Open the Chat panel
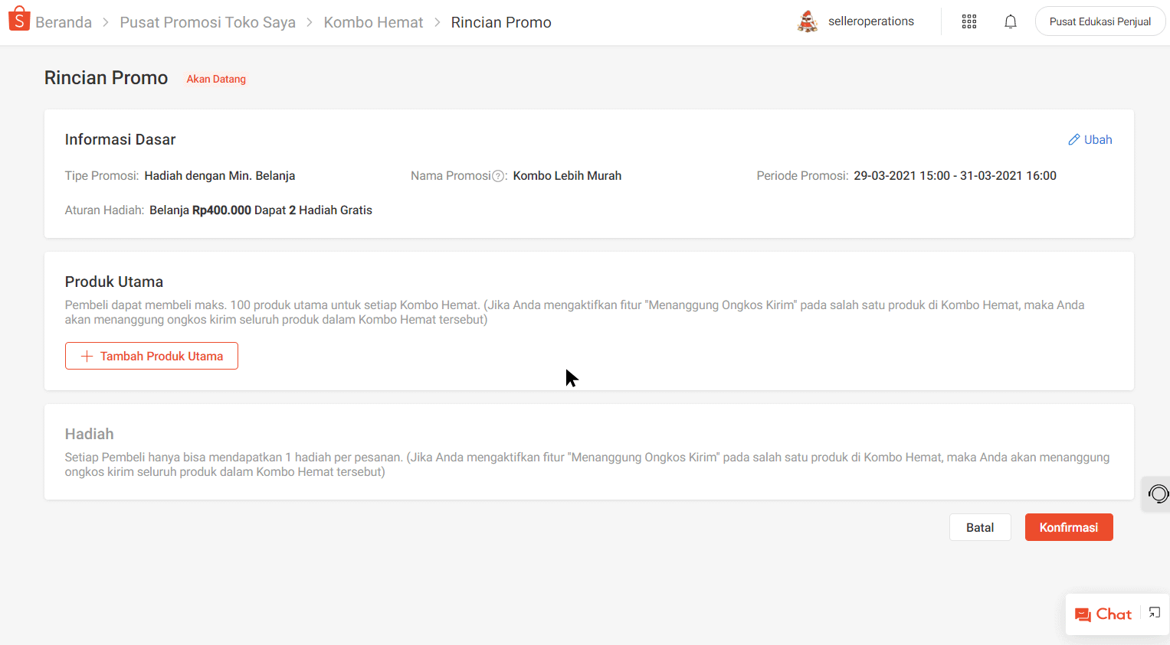Viewport: 1170px width, 645px height. tap(1103, 614)
